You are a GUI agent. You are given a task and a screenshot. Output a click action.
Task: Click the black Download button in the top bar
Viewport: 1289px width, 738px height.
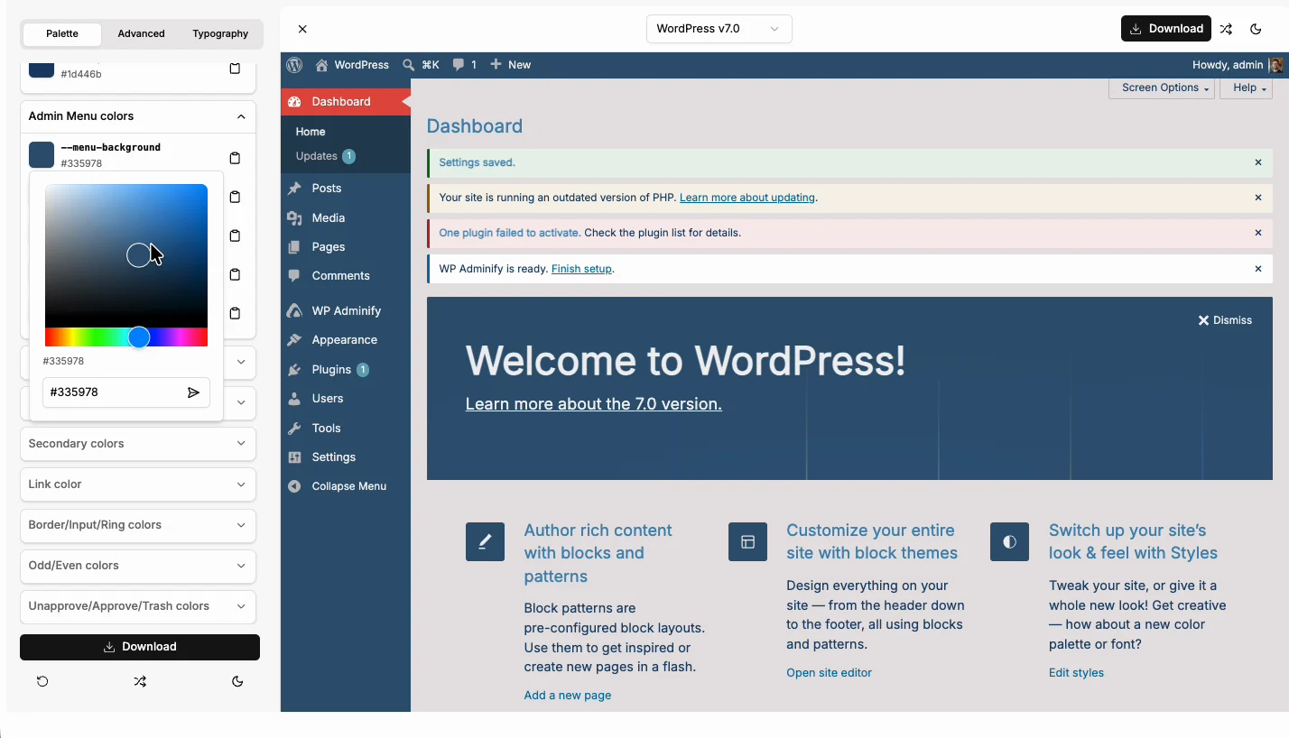pos(1166,29)
